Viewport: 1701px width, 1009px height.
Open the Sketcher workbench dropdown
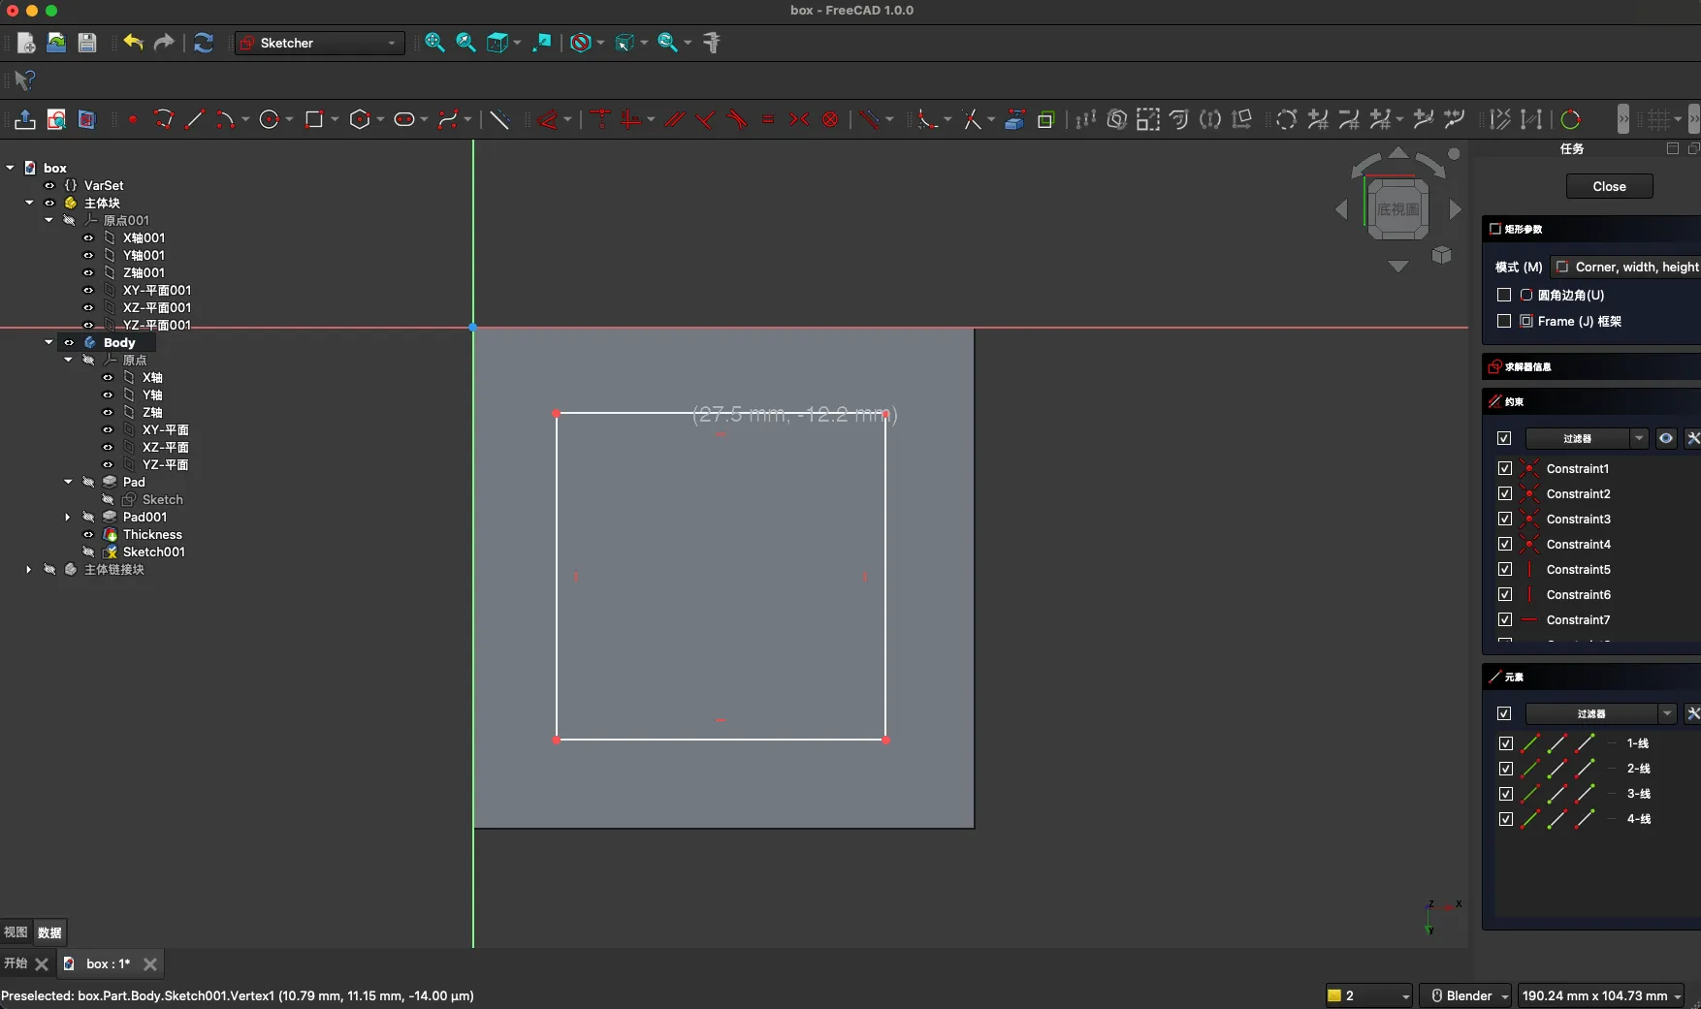pyautogui.click(x=320, y=43)
